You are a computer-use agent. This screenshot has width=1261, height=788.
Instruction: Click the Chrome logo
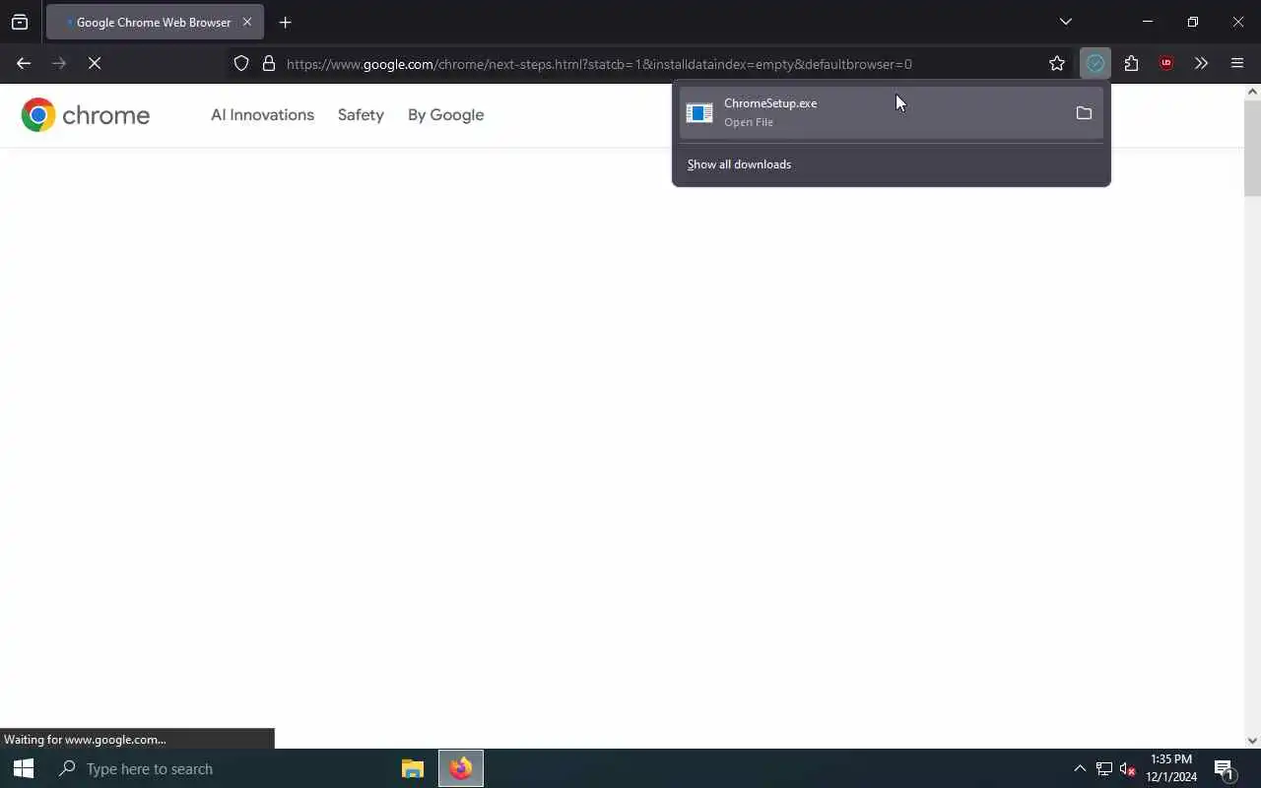point(86,115)
